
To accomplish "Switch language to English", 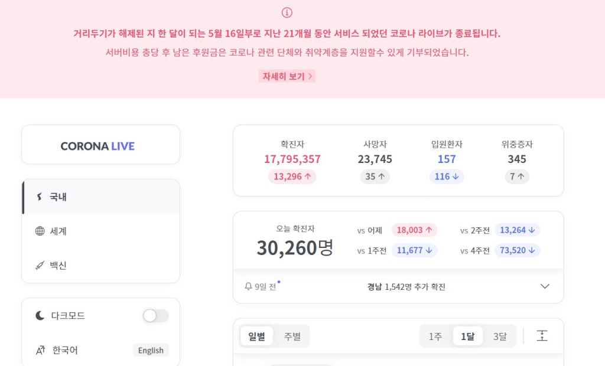I will (x=151, y=350).
